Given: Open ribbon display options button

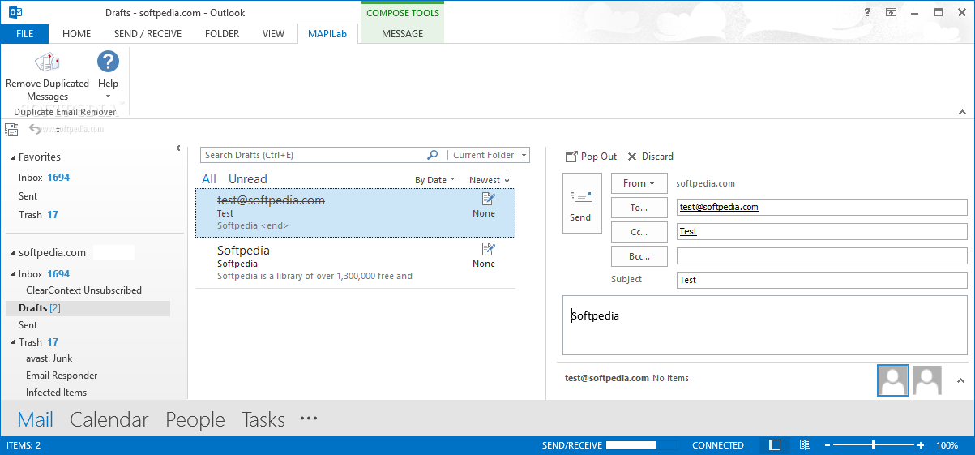Looking at the screenshot, I should pyautogui.click(x=891, y=12).
